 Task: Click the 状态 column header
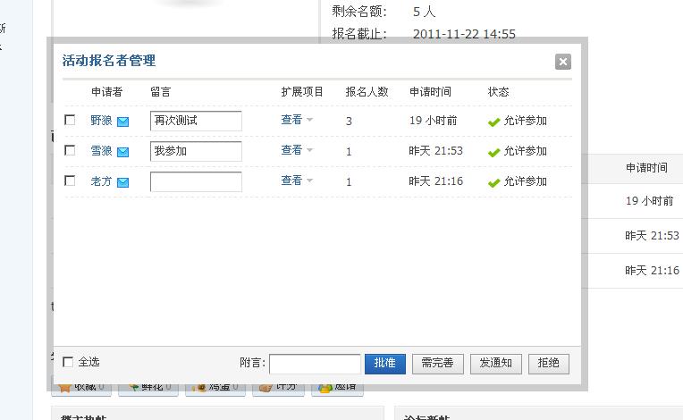pos(498,92)
